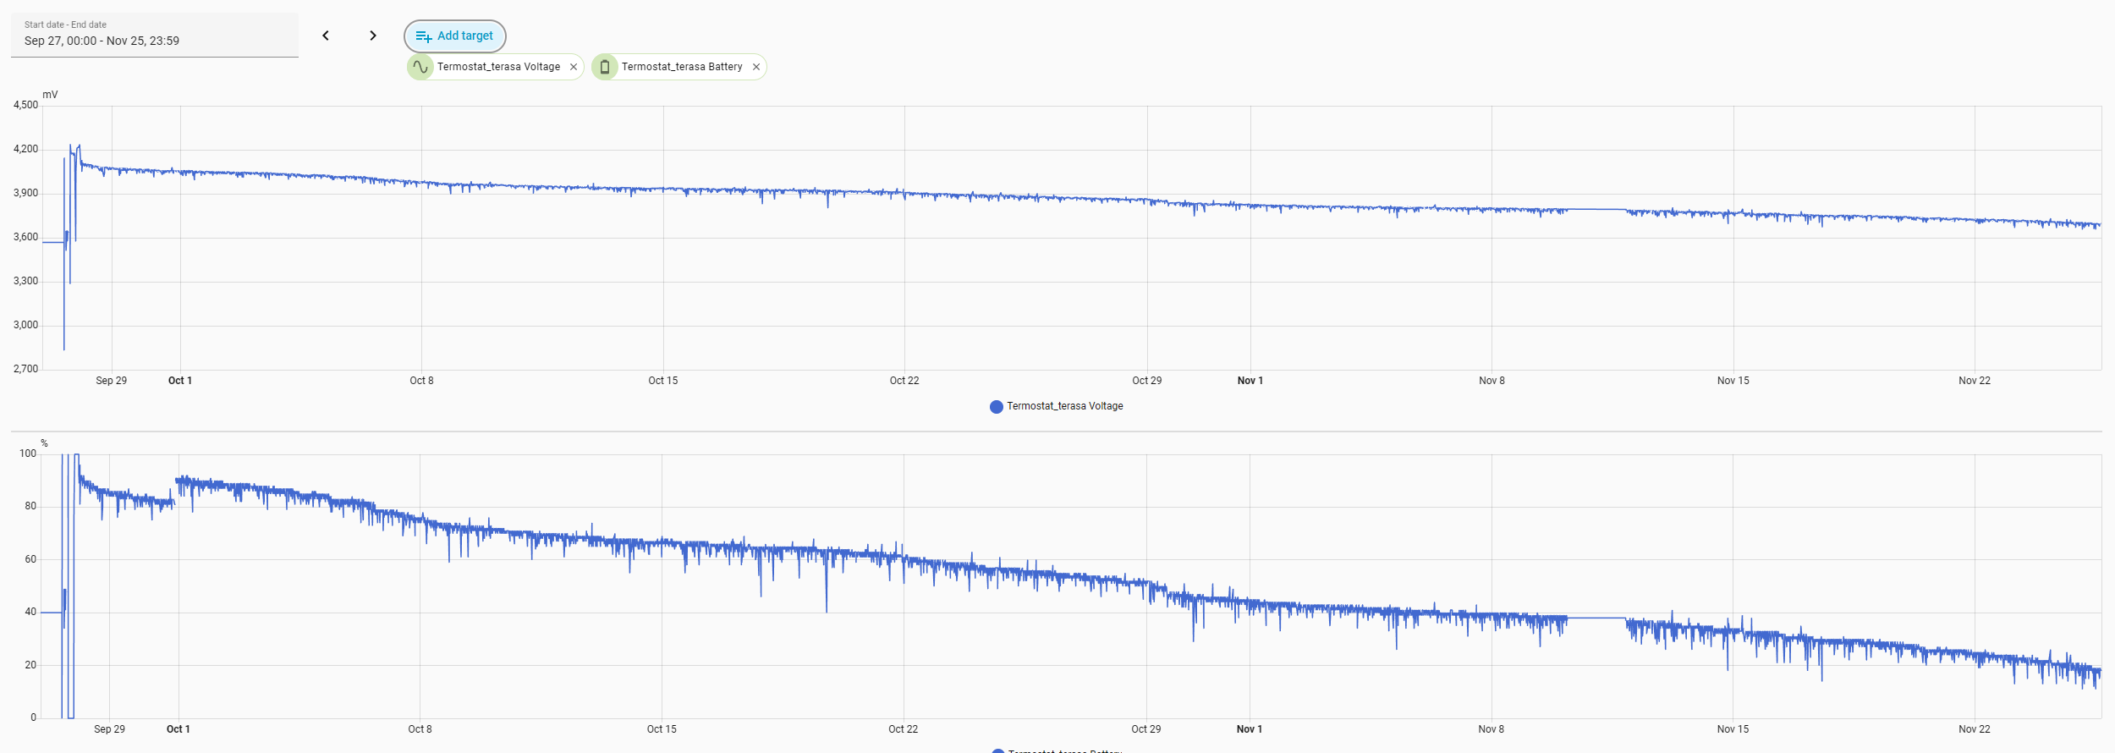
Task: Go to the previous date range
Action: (326, 36)
